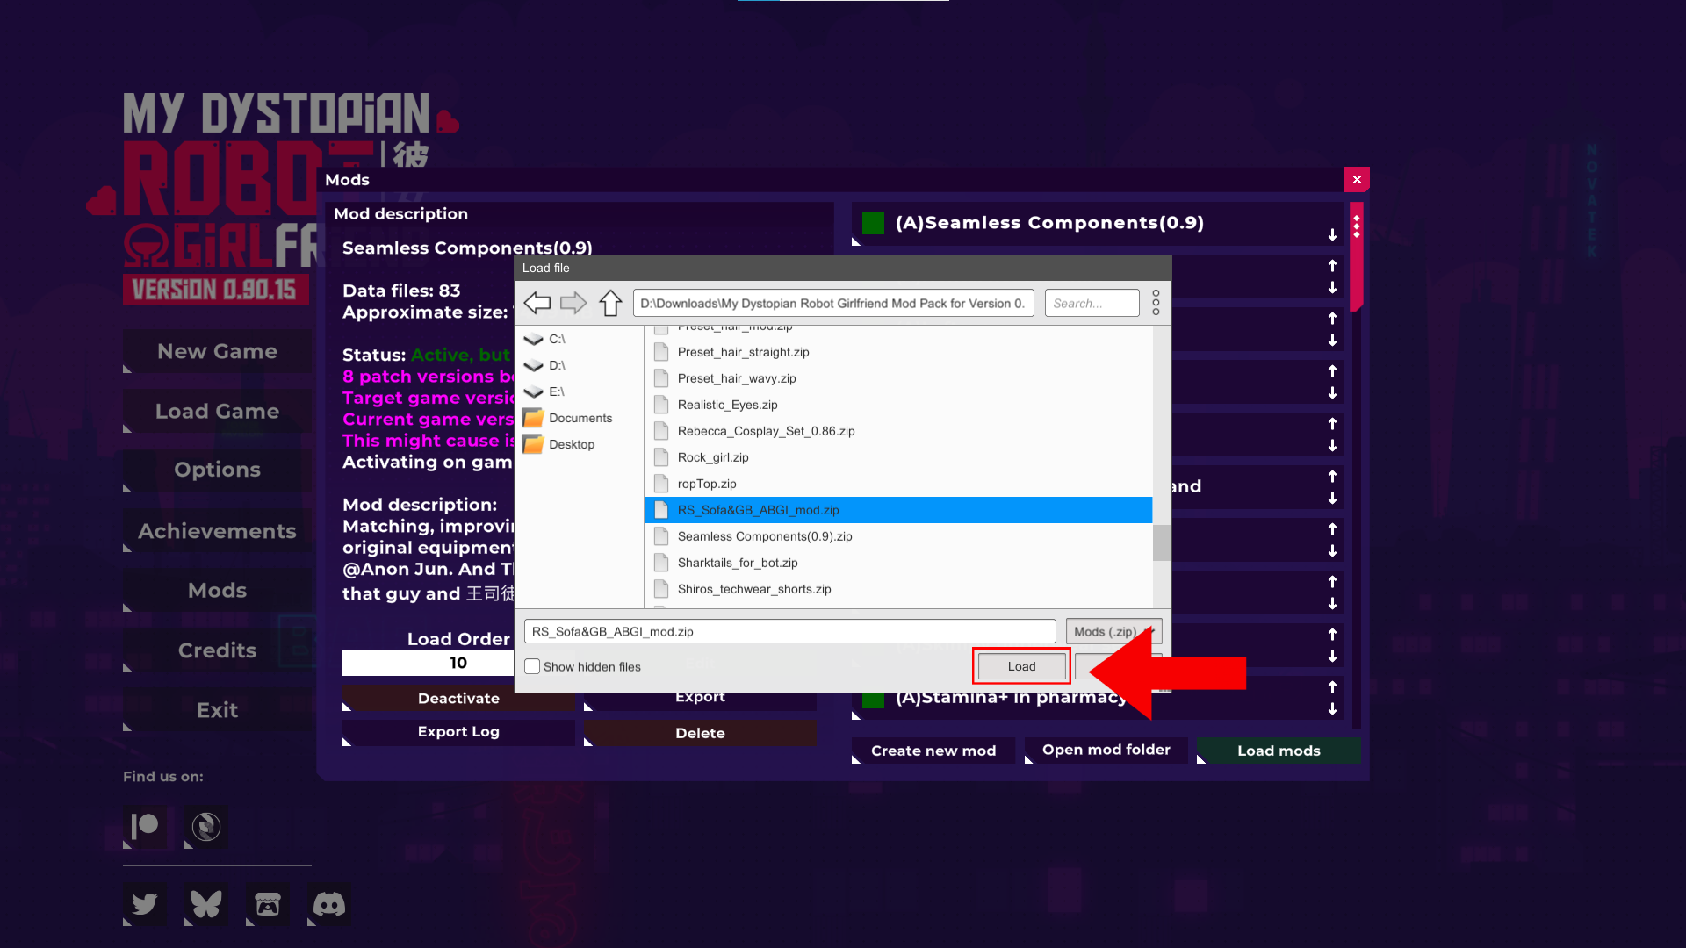1686x948 pixels.
Task: Select Realistic_Eyes.zip file
Action: 898,405
